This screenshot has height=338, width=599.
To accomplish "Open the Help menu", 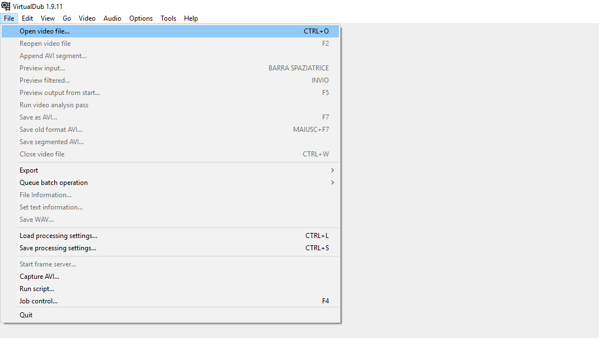I will tap(191, 18).
